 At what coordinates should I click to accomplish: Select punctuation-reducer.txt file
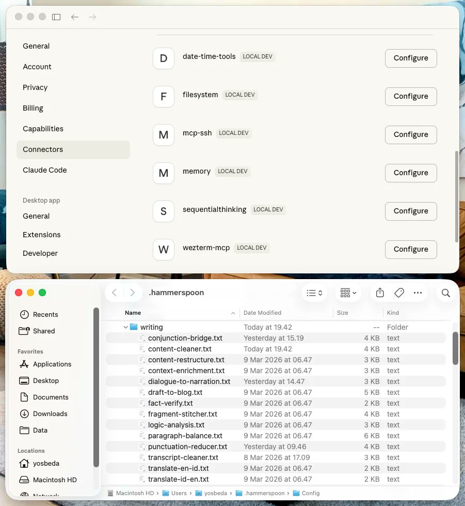[276, 447]
